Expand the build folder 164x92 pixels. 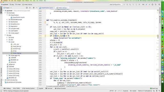click(7, 38)
